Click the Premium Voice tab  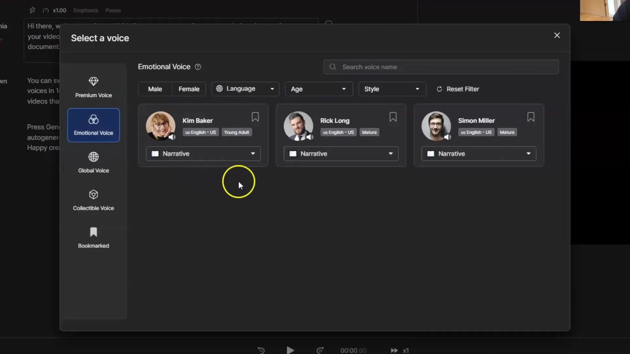click(x=94, y=87)
